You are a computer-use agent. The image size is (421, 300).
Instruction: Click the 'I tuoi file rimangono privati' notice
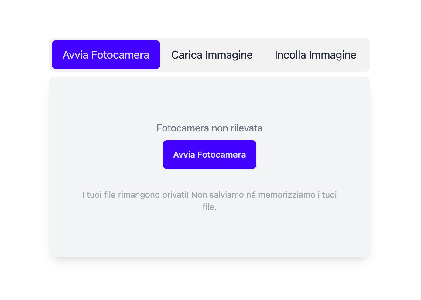pyautogui.click(x=210, y=201)
